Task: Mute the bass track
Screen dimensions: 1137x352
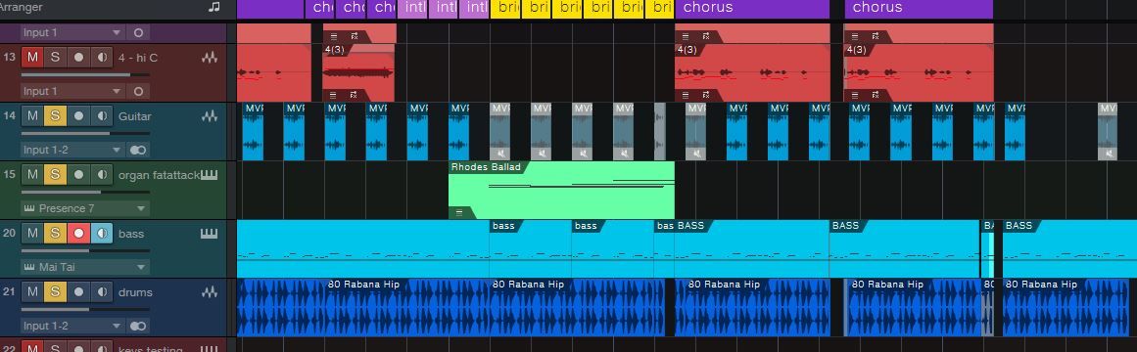Action: 31,234
